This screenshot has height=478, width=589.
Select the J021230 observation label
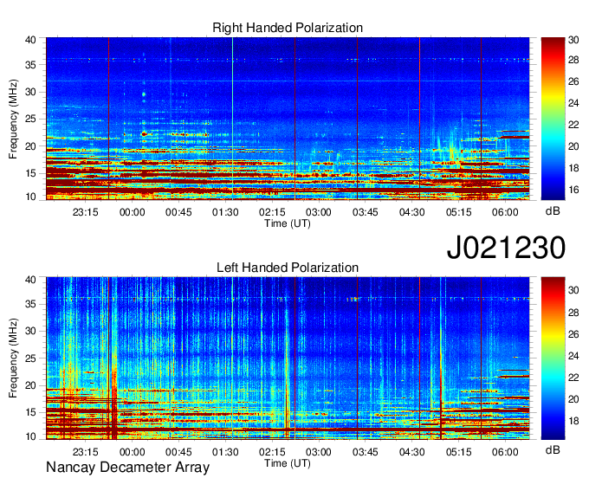[506, 247]
